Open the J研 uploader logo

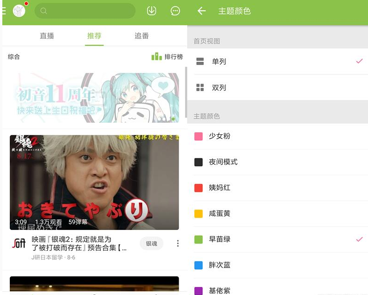[19, 243]
